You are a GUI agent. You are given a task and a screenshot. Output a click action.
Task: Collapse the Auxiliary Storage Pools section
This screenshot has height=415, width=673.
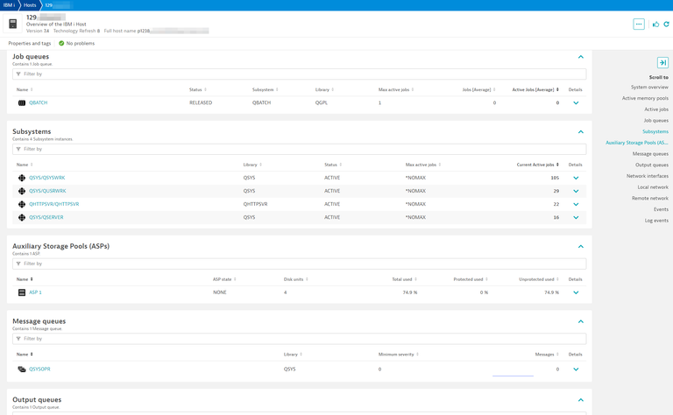pos(581,247)
